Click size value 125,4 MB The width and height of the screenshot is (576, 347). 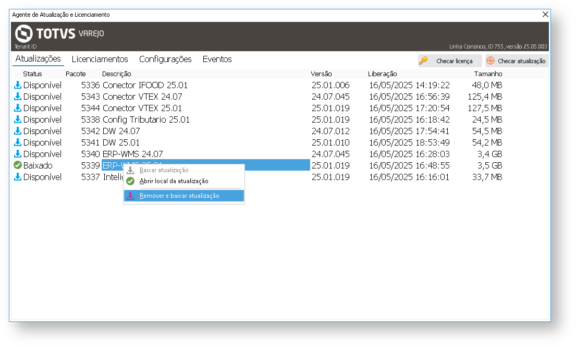(x=485, y=97)
